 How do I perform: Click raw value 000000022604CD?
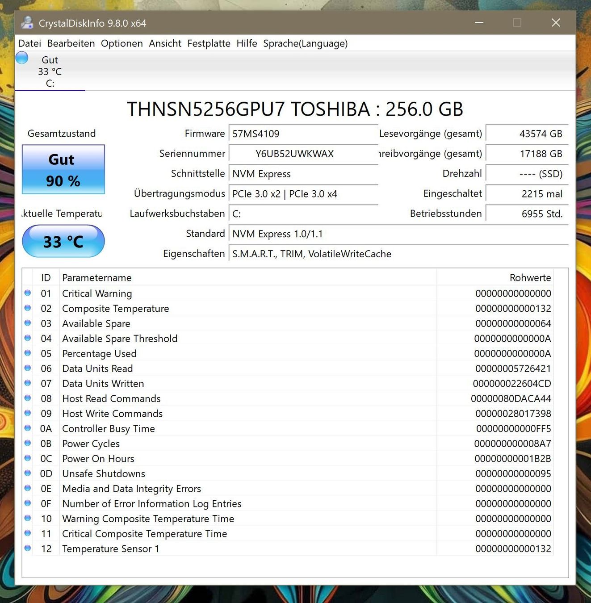512,384
